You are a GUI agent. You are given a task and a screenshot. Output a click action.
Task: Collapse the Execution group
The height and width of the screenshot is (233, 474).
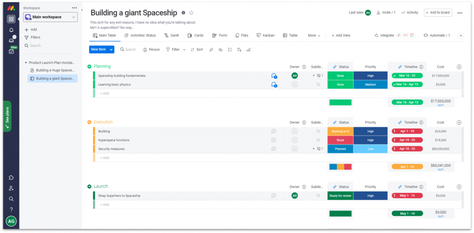(x=89, y=122)
